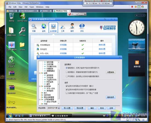Select the 主动防御 monitor icon in KV2009
151x123 pixels.
53,27
